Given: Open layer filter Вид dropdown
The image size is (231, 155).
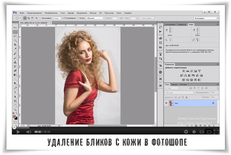Looking at the screenshot, I should coord(172,88).
